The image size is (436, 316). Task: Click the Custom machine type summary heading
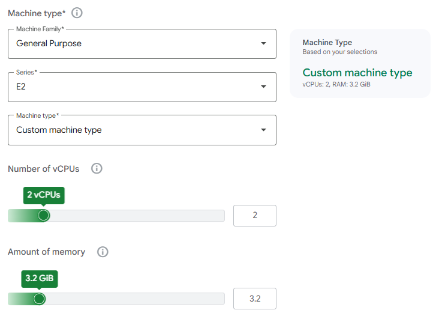click(357, 73)
